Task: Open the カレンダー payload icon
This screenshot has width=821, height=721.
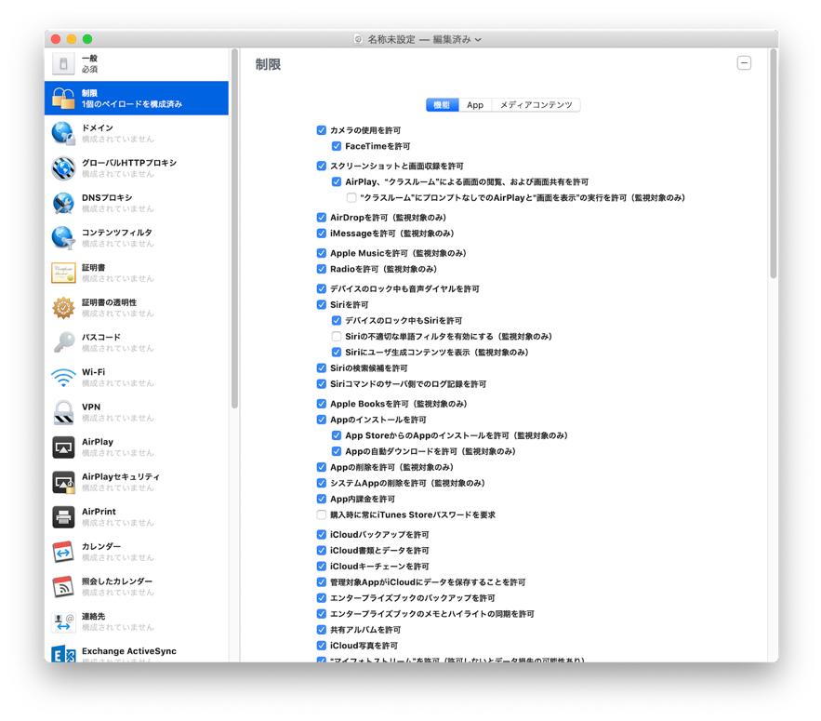Action: click(65, 552)
